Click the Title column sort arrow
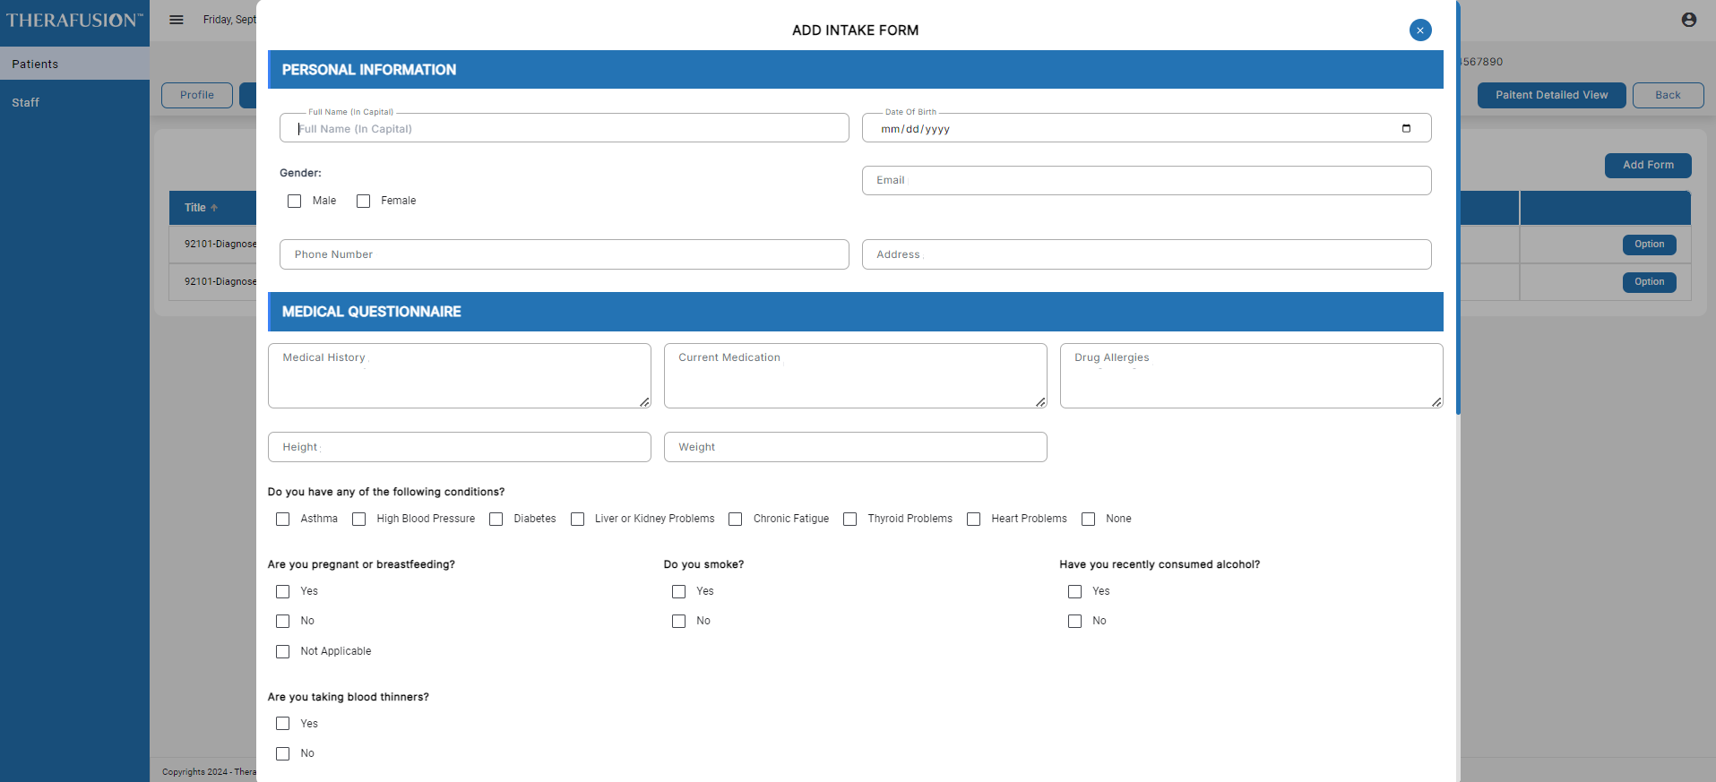 point(214,208)
